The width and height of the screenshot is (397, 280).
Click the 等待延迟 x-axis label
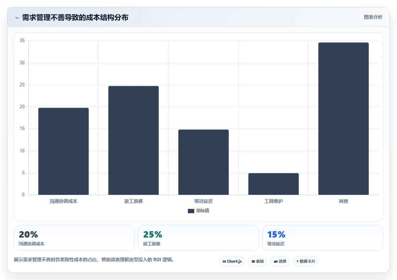203,201
